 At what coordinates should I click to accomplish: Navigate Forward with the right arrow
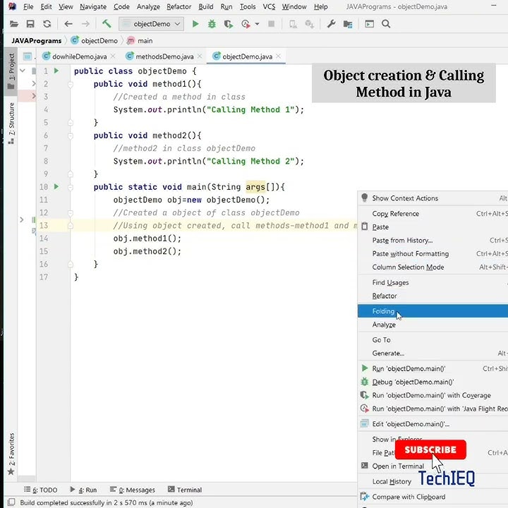(x=85, y=24)
